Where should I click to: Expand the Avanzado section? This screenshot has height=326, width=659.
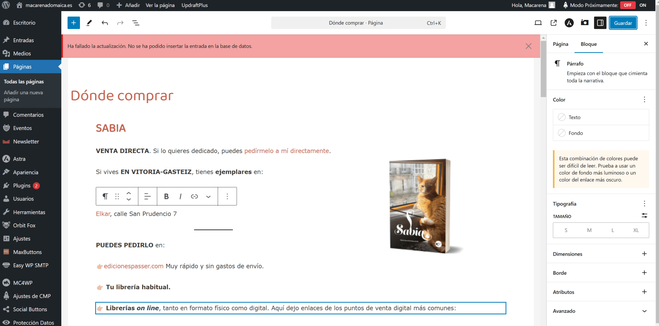600,311
